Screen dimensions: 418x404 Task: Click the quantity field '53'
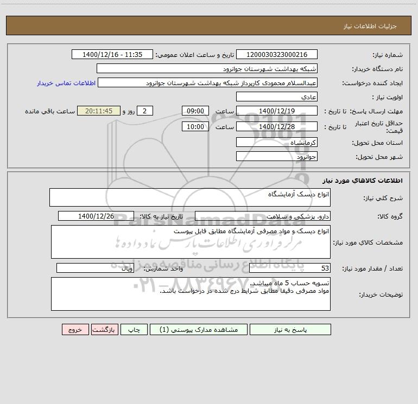(290, 268)
